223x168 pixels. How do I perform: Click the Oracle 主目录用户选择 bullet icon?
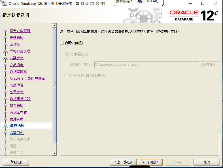pyautogui.click(x=6, y=78)
